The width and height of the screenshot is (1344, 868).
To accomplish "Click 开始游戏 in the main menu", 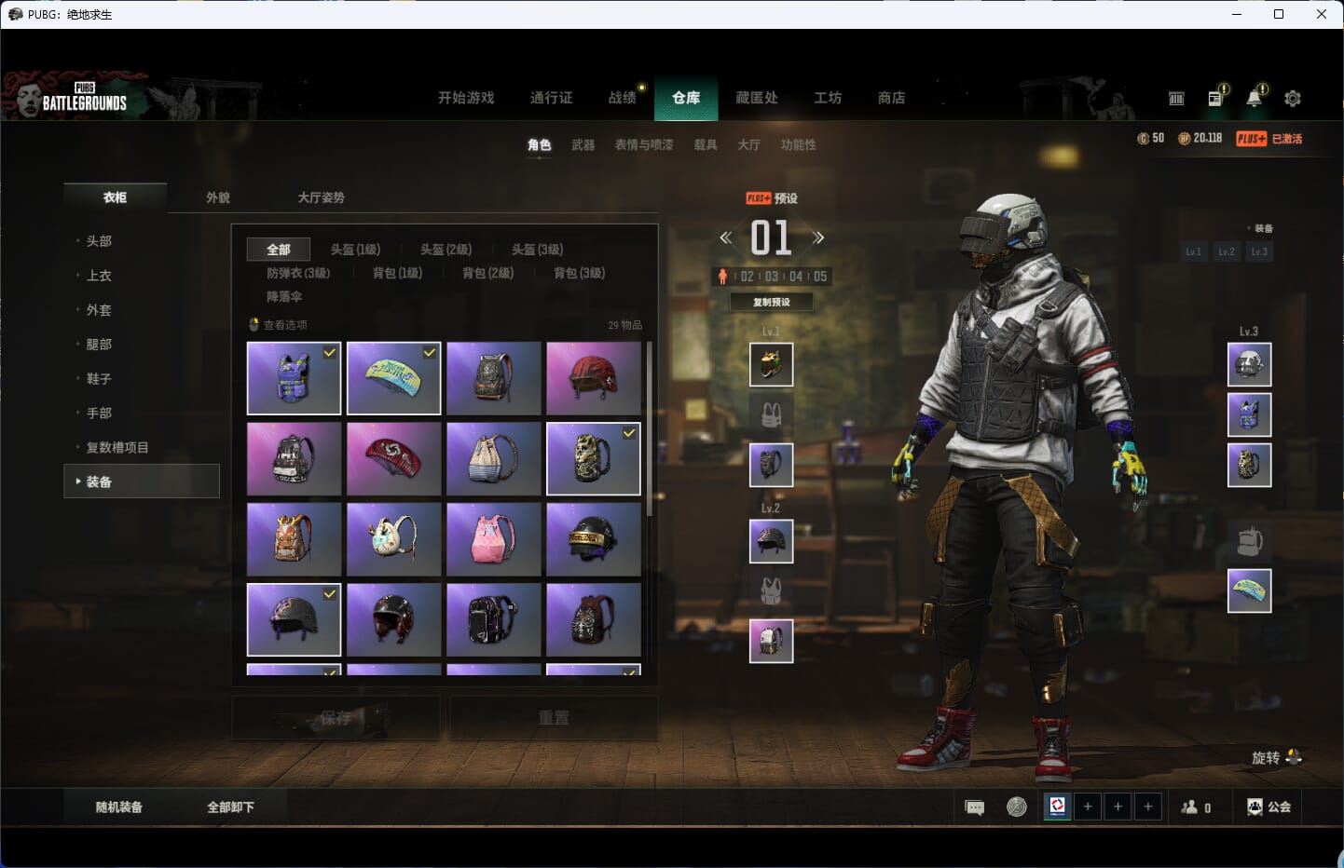I will point(466,97).
